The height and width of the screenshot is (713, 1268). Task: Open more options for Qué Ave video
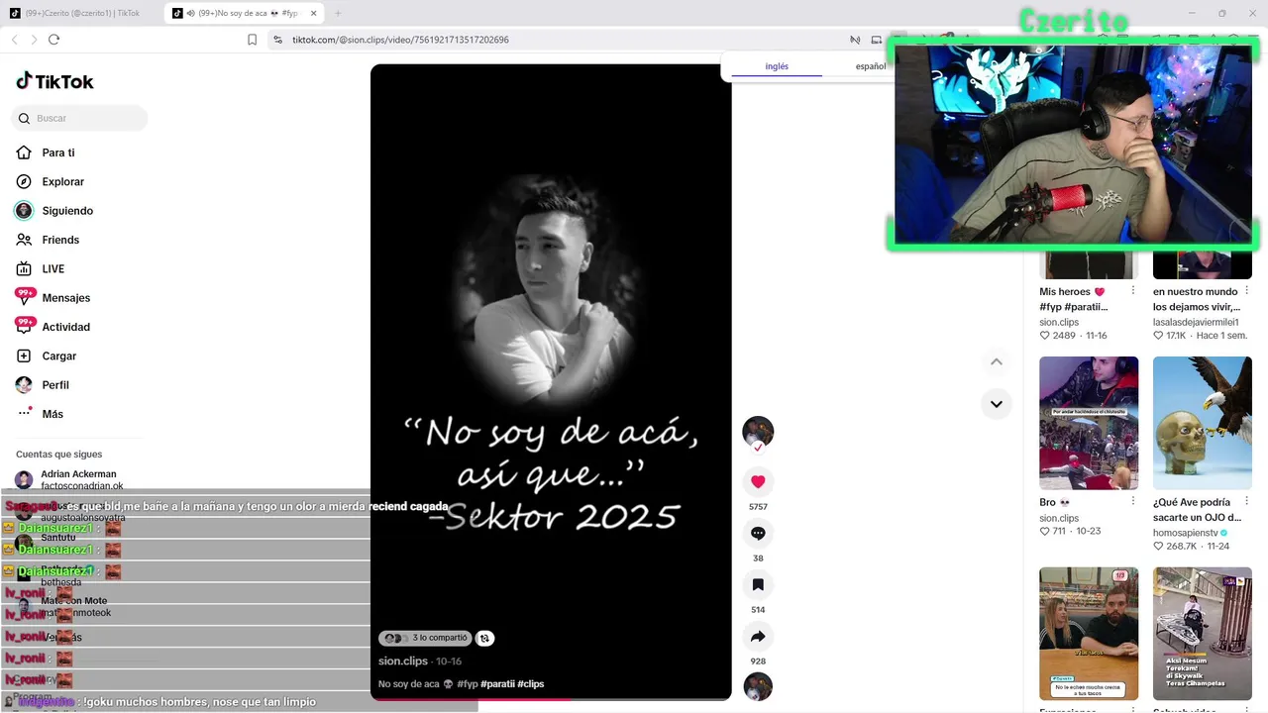pos(1246,502)
